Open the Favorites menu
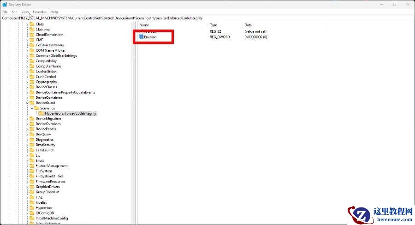This screenshot has width=415, height=225. click(40, 12)
